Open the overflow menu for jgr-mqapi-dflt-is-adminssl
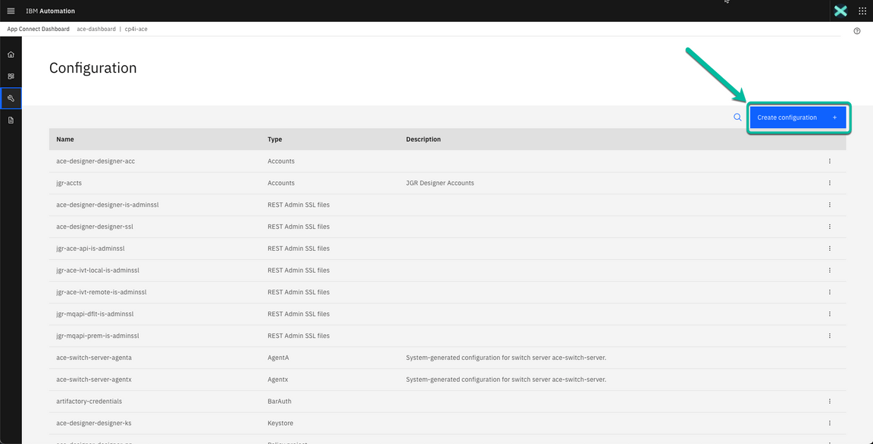This screenshot has width=873, height=444. [x=829, y=314]
